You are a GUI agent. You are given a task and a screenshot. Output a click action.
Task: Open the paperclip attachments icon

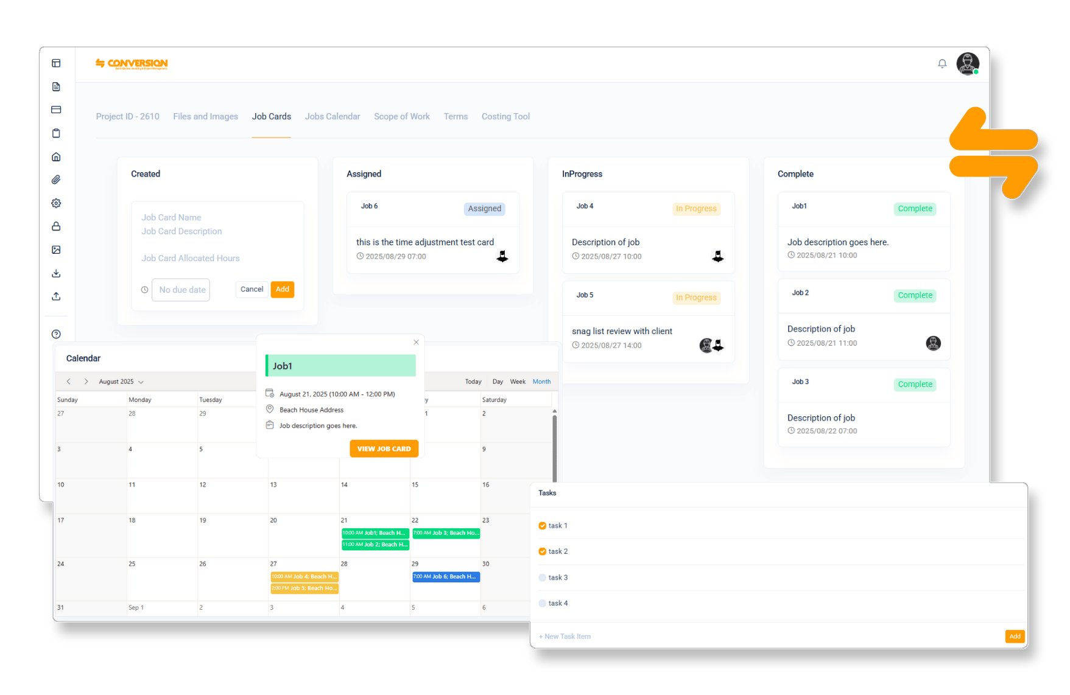[x=56, y=180]
